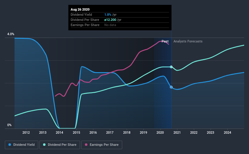This screenshot has height=154, width=249.
Task: Click the tooltip Earnings Per Share row label
Action: tap(85, 25)
